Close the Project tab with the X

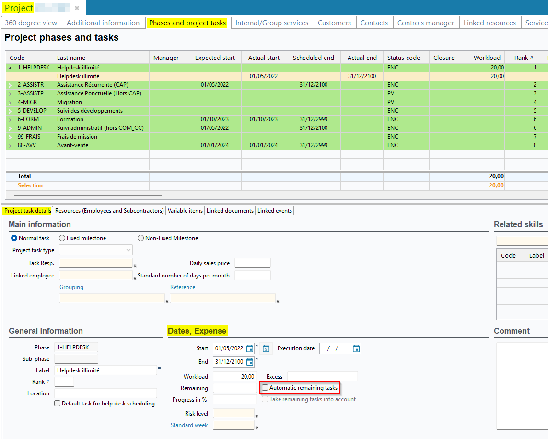[x=77, y=8]
